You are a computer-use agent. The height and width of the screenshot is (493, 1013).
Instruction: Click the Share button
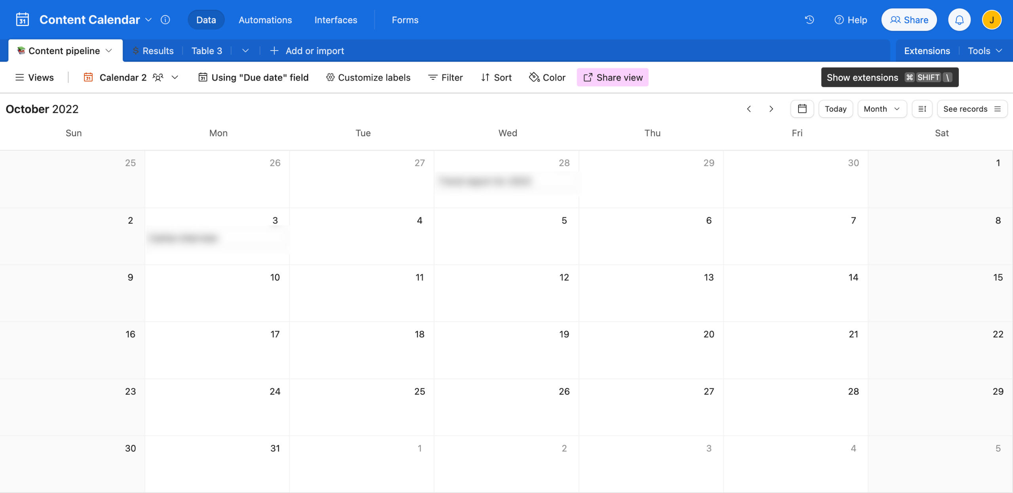pyautogui.click(x=909, y=20)
